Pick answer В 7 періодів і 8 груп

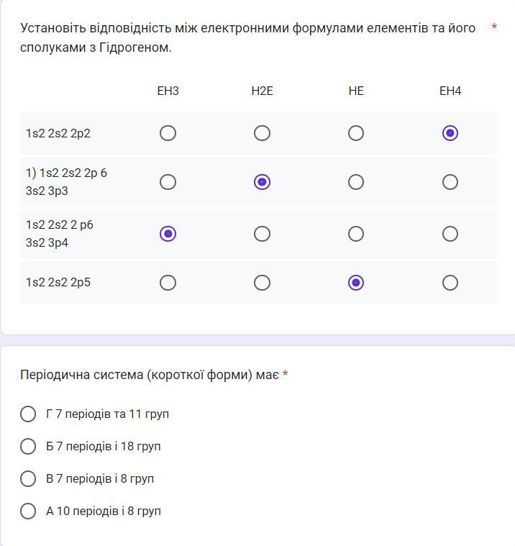point(28,478)
